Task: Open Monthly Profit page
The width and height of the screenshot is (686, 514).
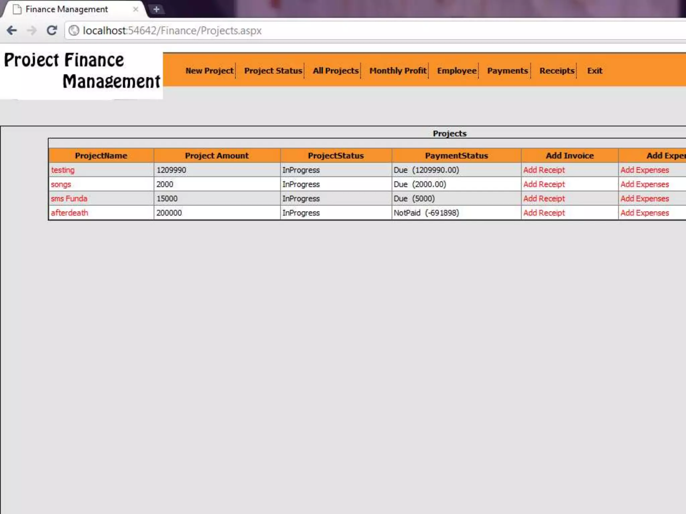Action: tap(398, 71)
